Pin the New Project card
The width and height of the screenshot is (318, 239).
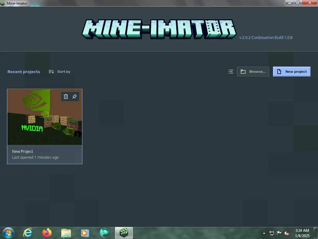75,96
